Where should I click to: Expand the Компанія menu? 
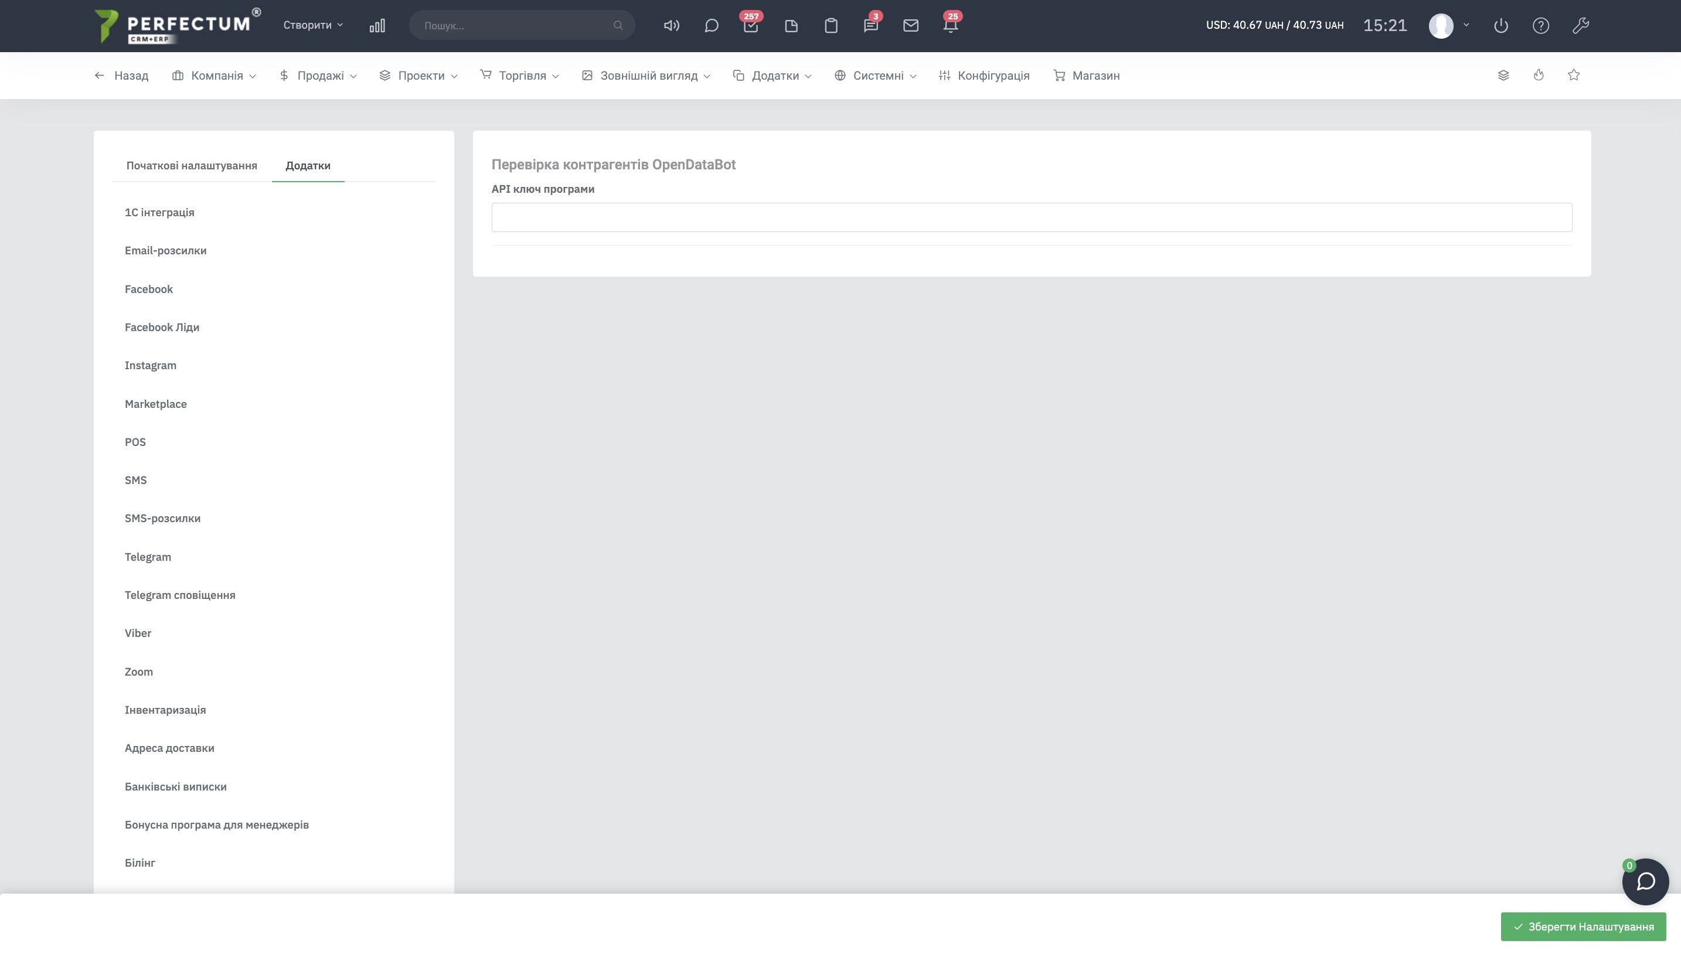tap(215, 76)
